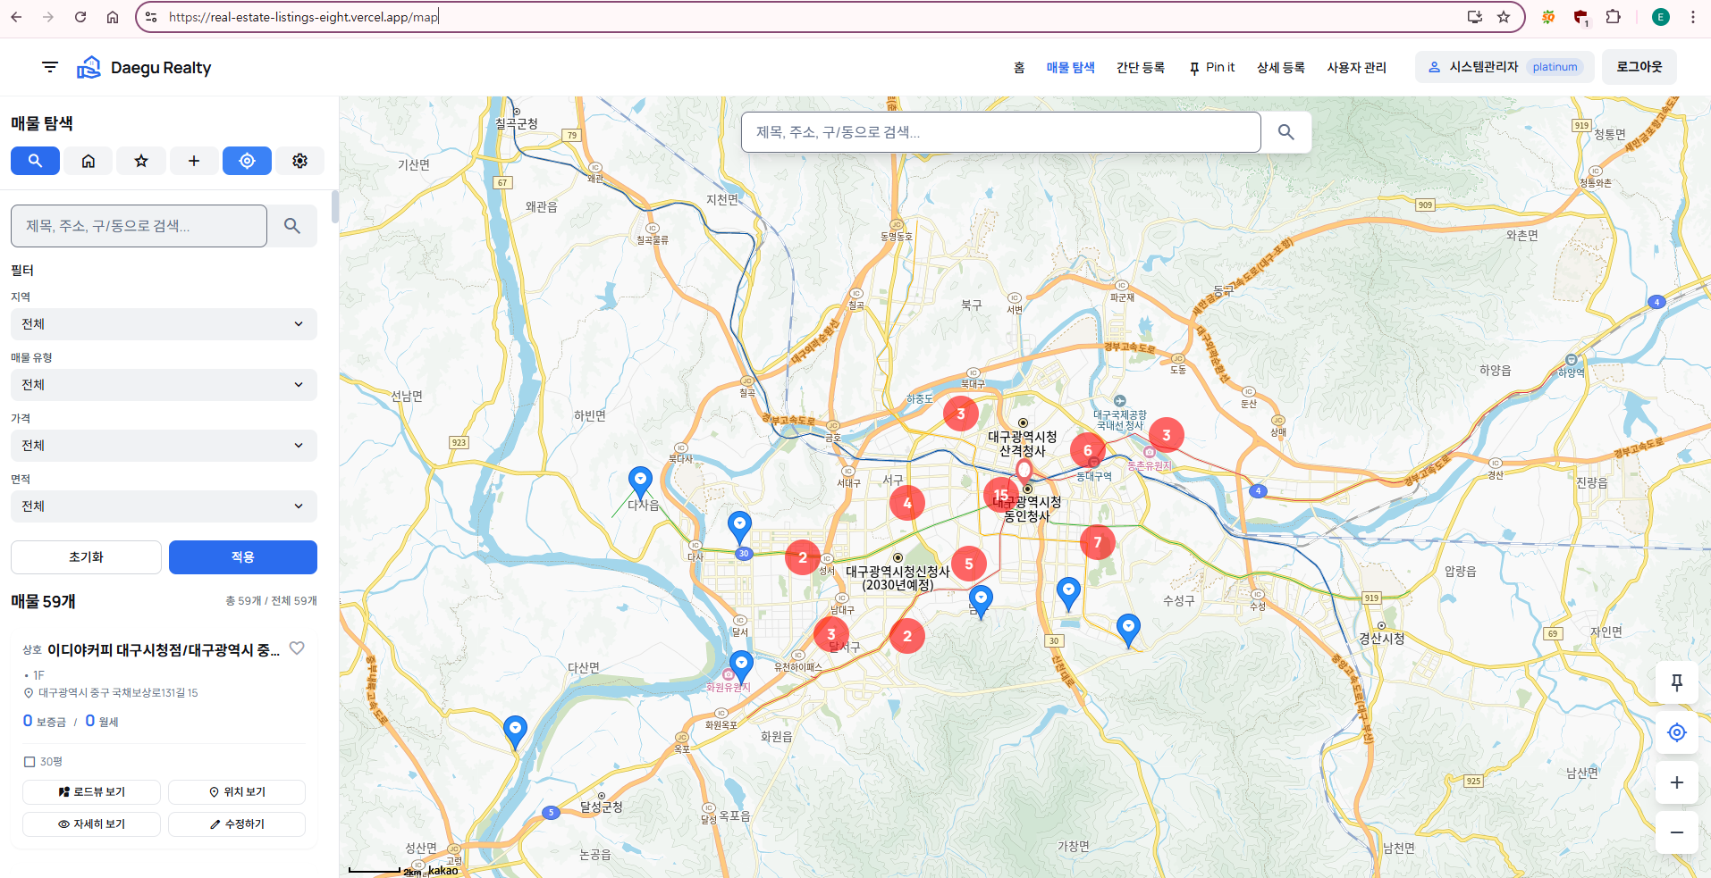The height and width of the screenshot is (878, 1711).
Task: Open the 매물 유형 dropdown
Action: [164, 385]
